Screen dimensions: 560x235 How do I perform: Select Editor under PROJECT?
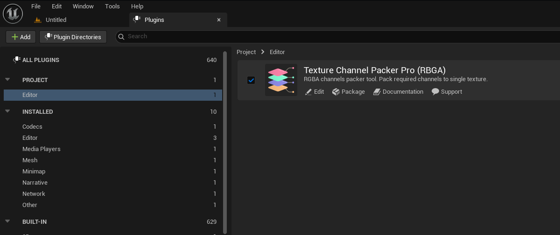point(113,95)
